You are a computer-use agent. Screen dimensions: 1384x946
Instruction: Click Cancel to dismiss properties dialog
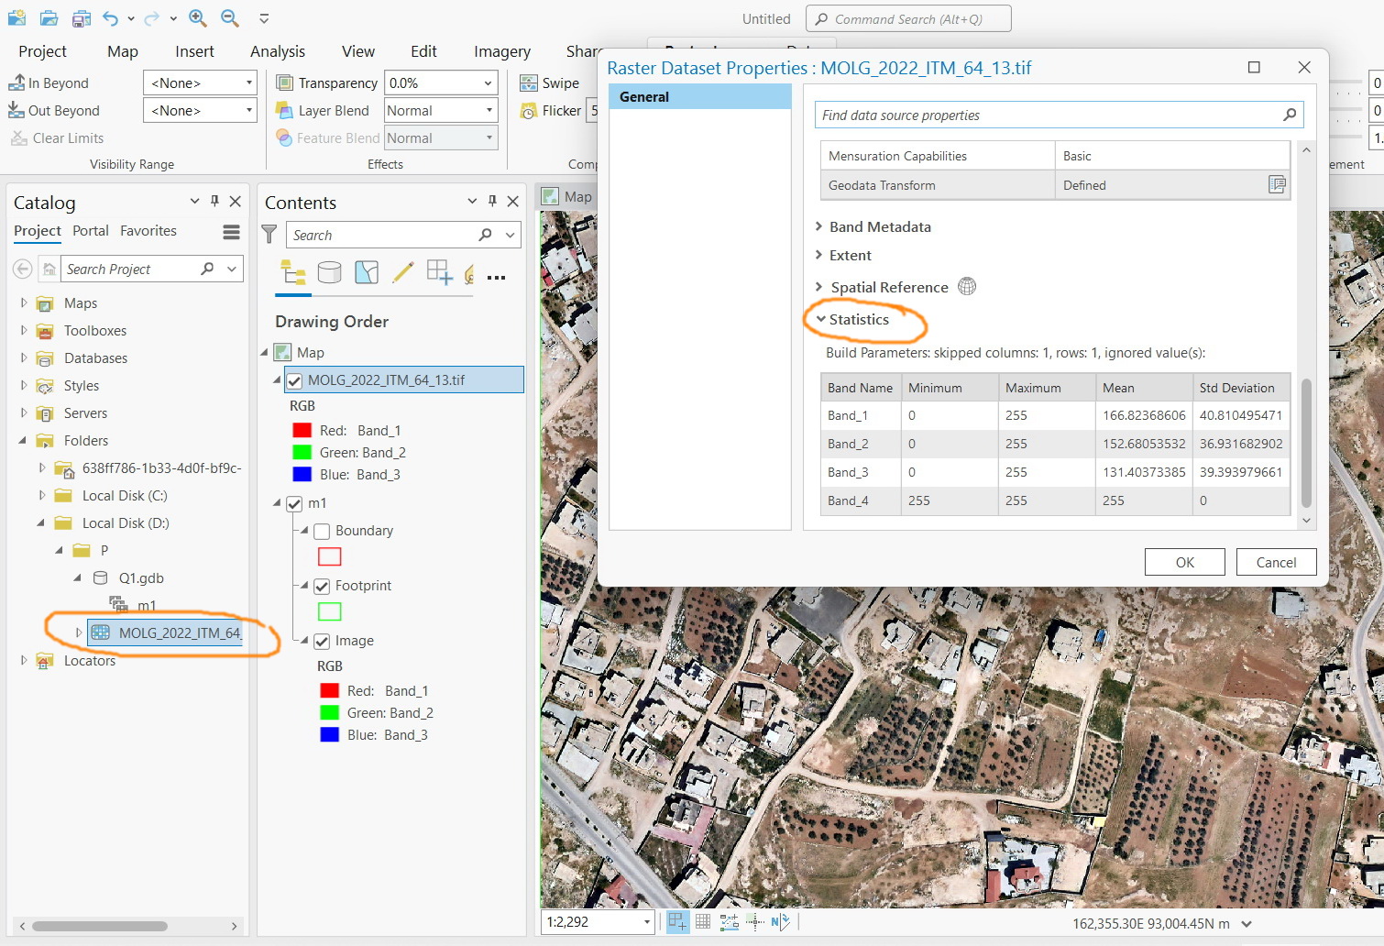pyautogui.click(x=1276, y=561)
